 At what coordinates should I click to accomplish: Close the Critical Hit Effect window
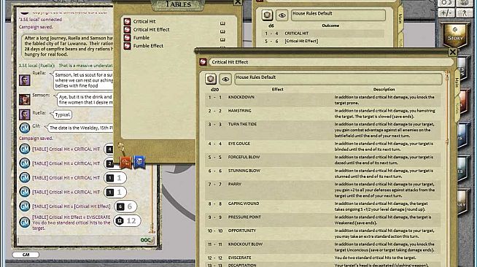[452, 53]
